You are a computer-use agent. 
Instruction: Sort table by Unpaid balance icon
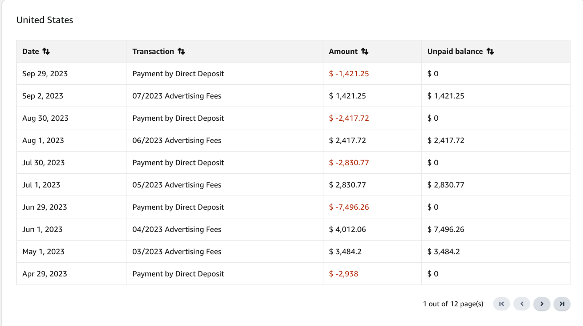[x=490, y=51]
